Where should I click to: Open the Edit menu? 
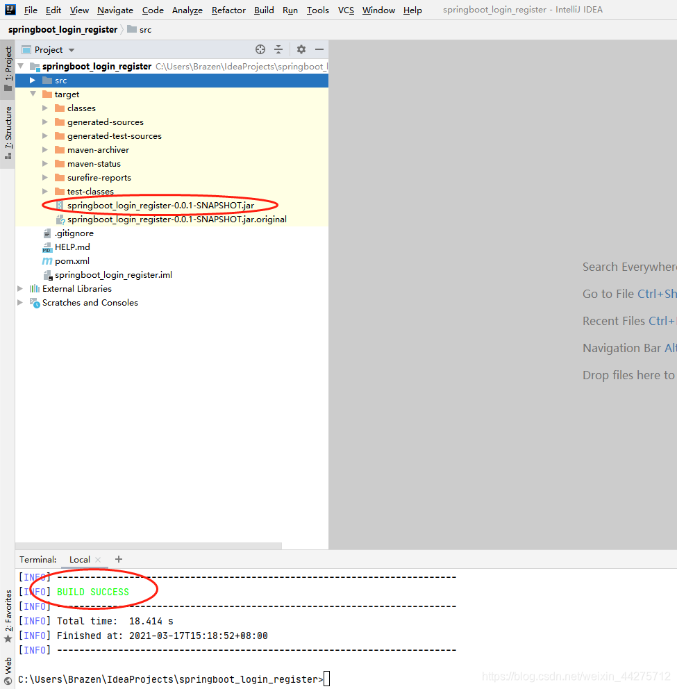(x=53, y=10)
